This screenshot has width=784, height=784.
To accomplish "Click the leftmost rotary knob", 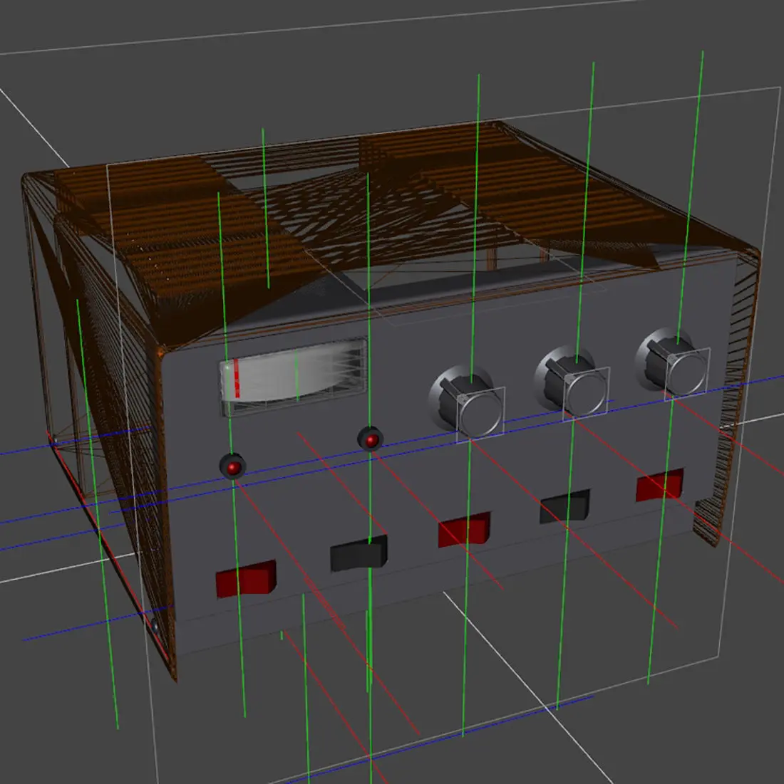I will tap(466, 404).
